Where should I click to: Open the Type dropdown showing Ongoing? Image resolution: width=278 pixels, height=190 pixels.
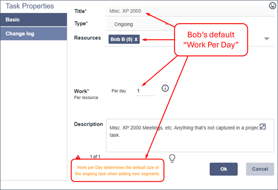click(x=139, y=24)
